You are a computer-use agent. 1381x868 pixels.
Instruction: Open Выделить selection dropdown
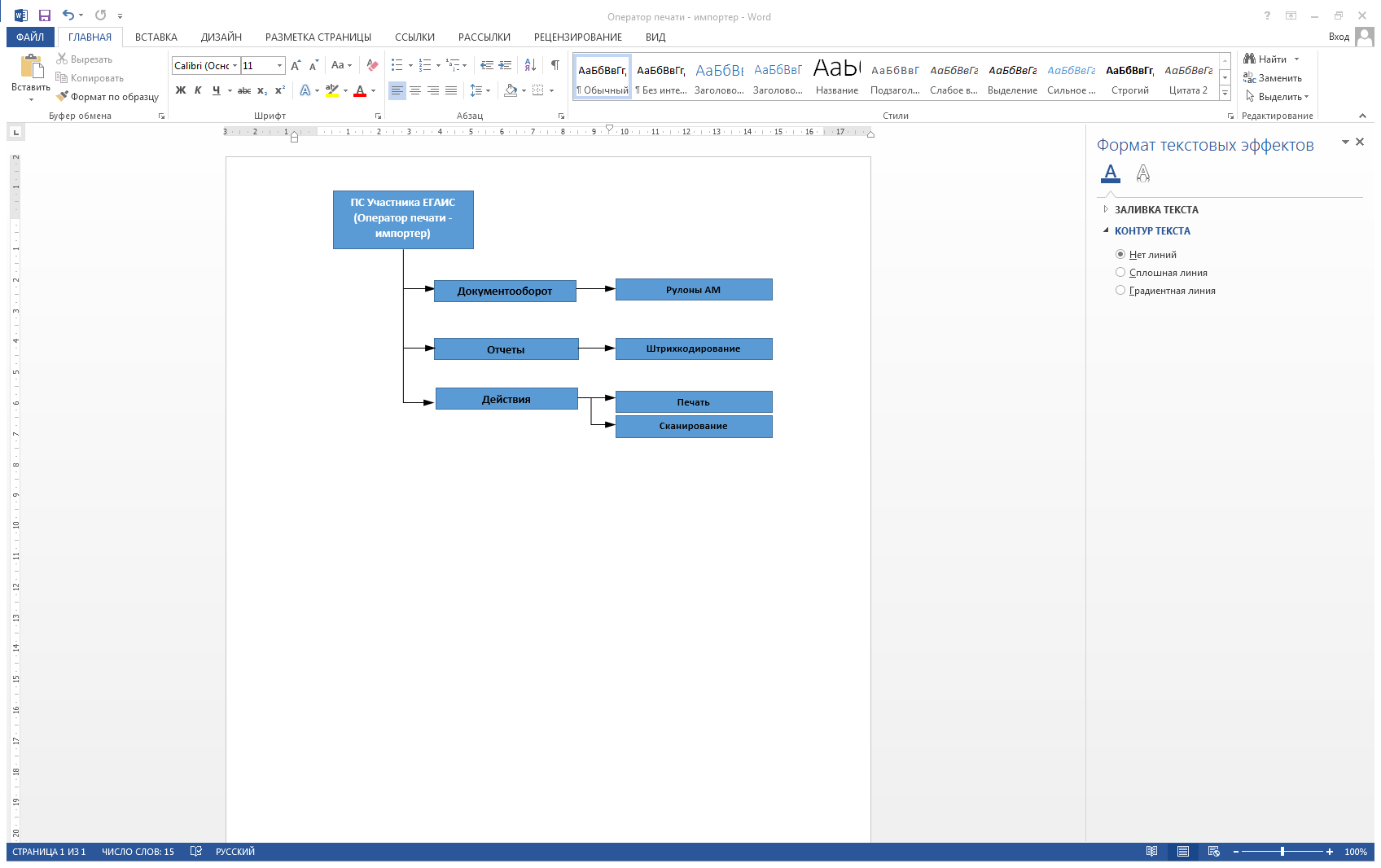click(x=1277, y=97)
